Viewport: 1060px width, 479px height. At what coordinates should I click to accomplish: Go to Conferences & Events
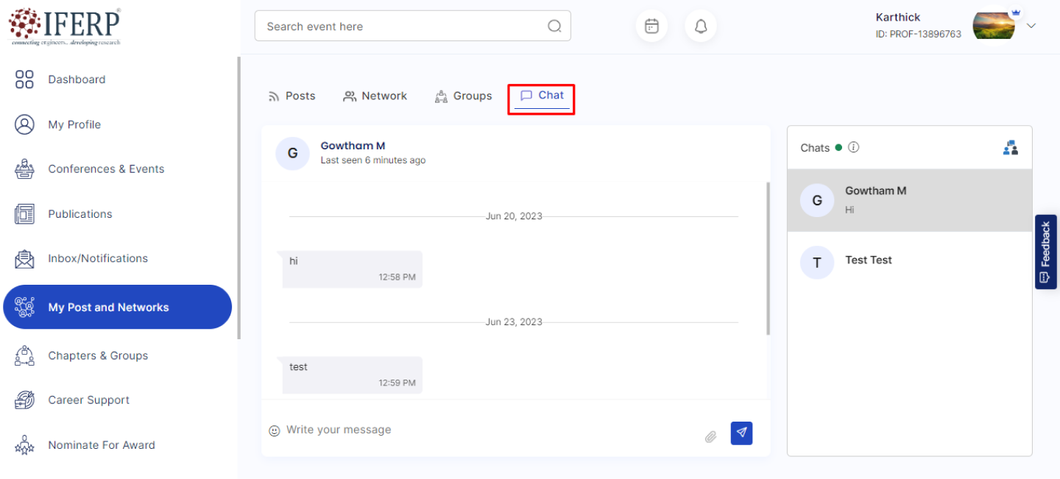tap(106, 169)
